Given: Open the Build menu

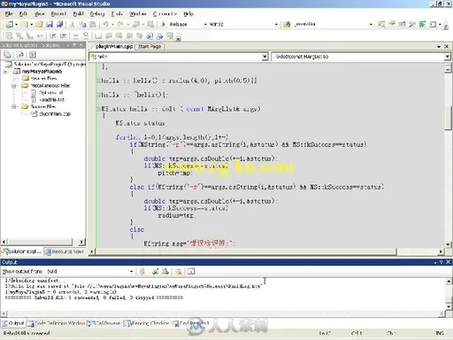Looking at the screenshot, I should pos(78,13).
